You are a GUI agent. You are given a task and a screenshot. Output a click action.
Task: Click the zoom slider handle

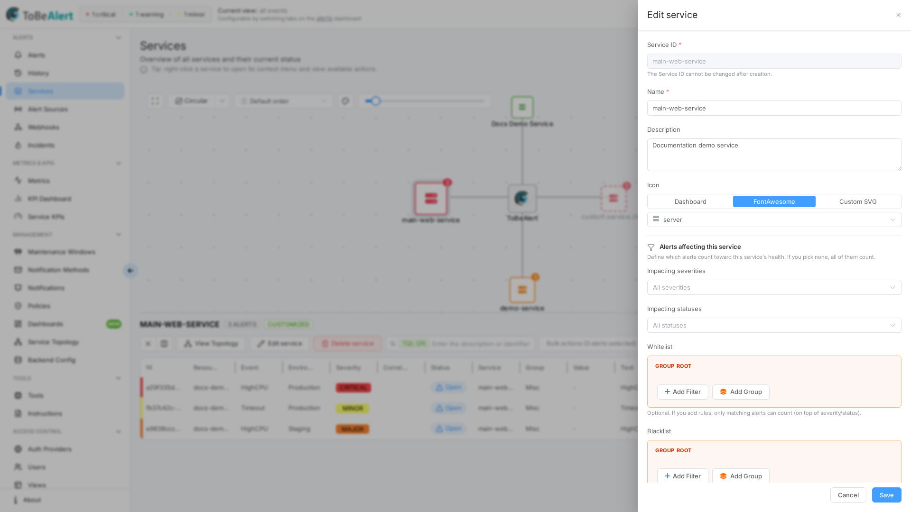376,101
